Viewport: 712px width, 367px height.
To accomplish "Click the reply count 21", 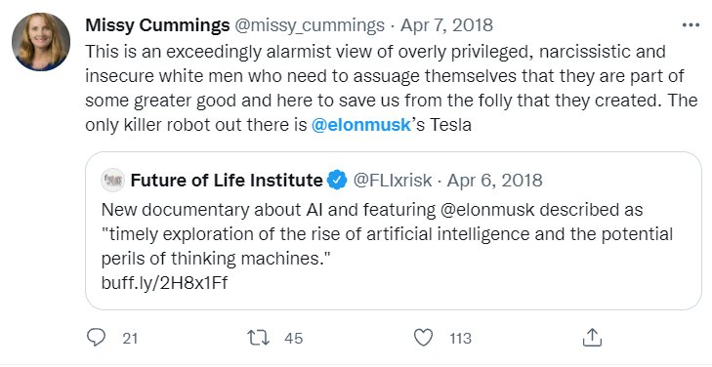I will pyautogui.click(x=130, y=339).
